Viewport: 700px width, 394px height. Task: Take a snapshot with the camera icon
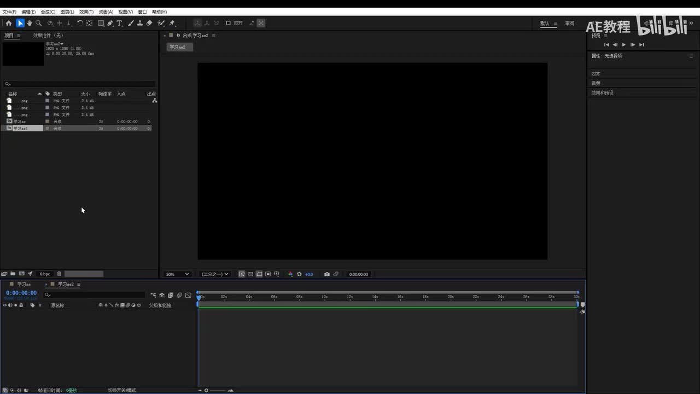pyautogui.click(x=327, y=274)
